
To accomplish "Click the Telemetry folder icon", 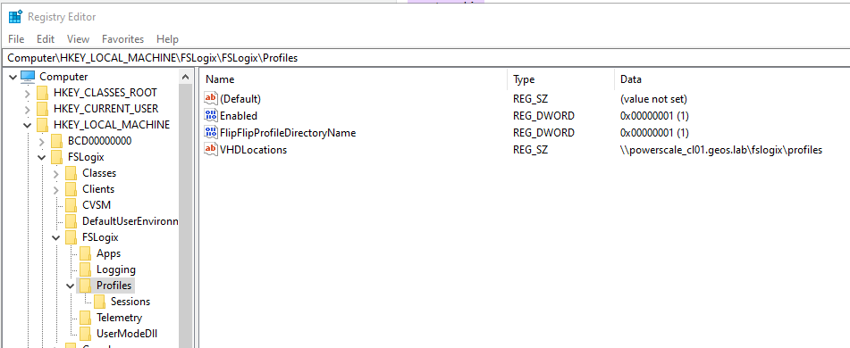I will tap(86, 318).
